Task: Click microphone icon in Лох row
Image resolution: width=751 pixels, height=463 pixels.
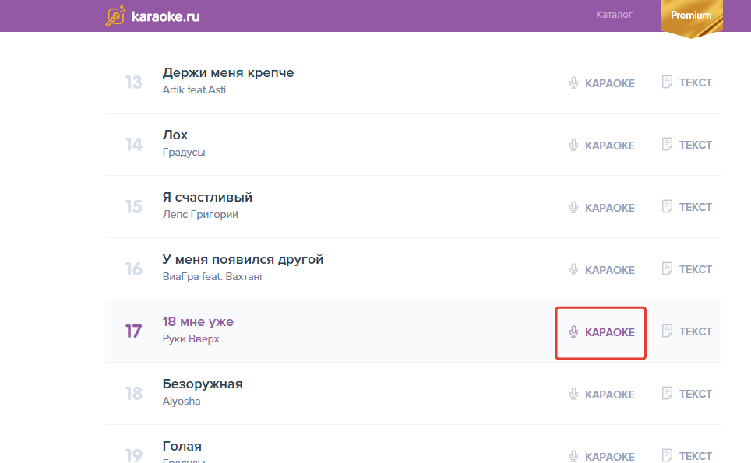Action: pos(573,145)
